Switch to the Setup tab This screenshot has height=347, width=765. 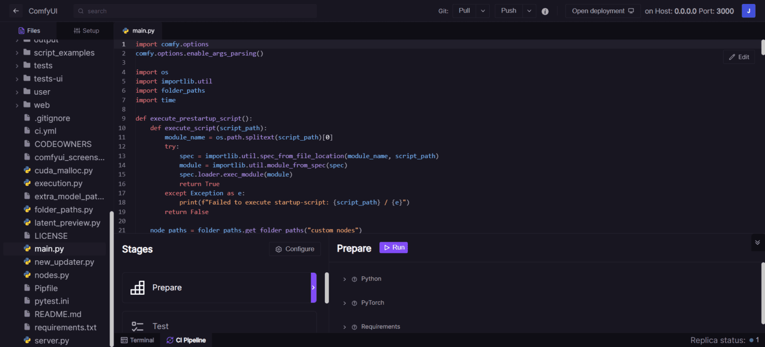click(86, 31)
